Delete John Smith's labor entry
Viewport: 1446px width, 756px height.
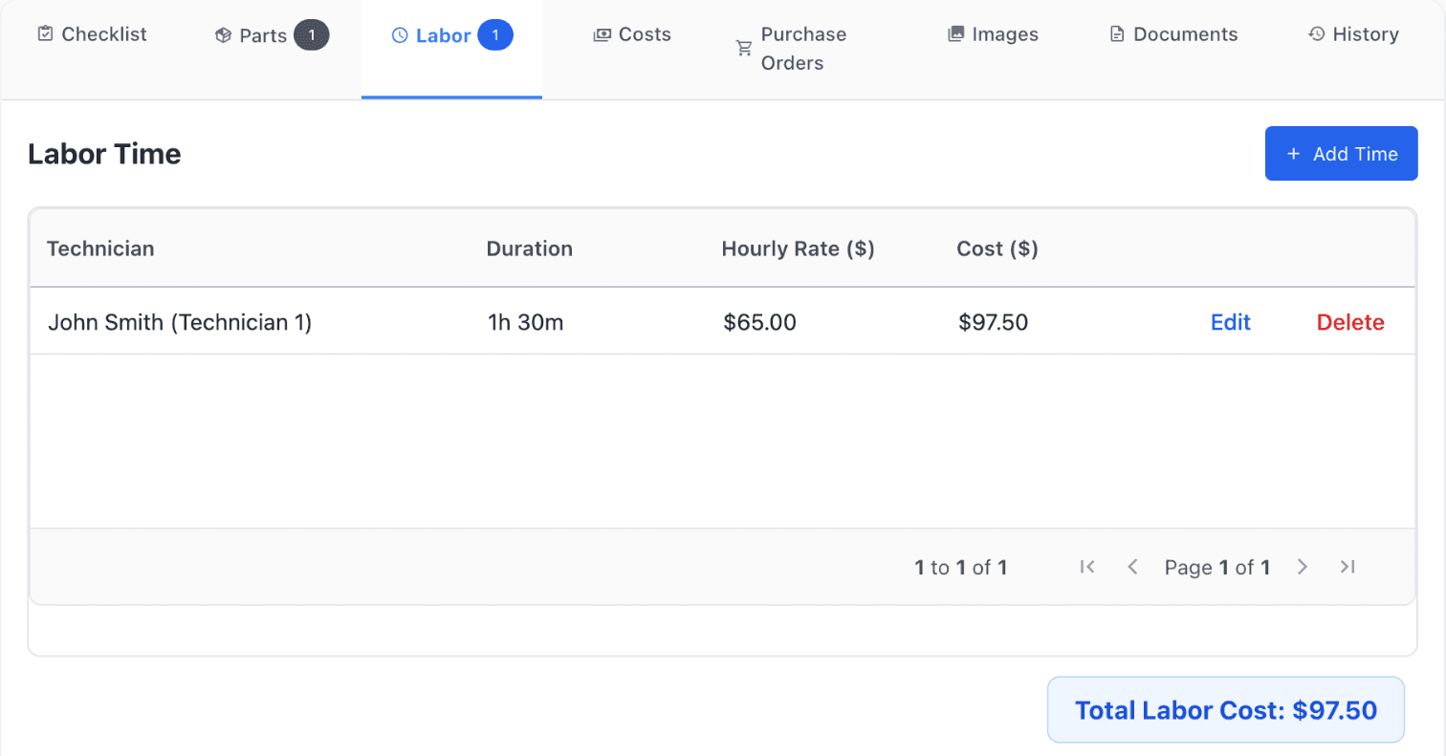coord(1350,323)
